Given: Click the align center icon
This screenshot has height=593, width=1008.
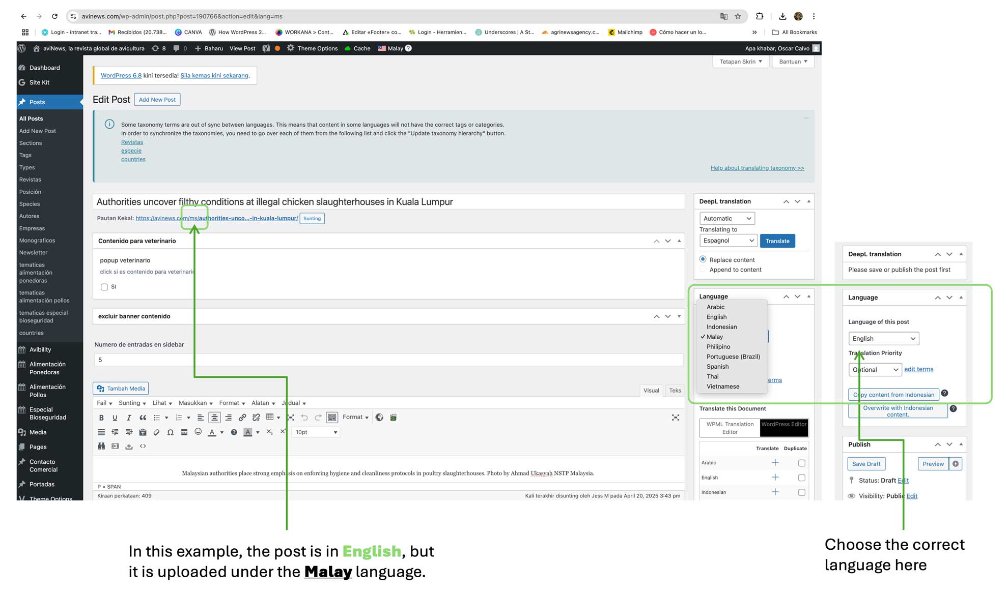Looking at the screenshot, I should tap(214, 418).
